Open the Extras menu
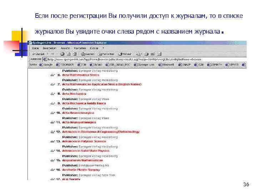This screenshot has height=193, width=257. coord(94,48)
